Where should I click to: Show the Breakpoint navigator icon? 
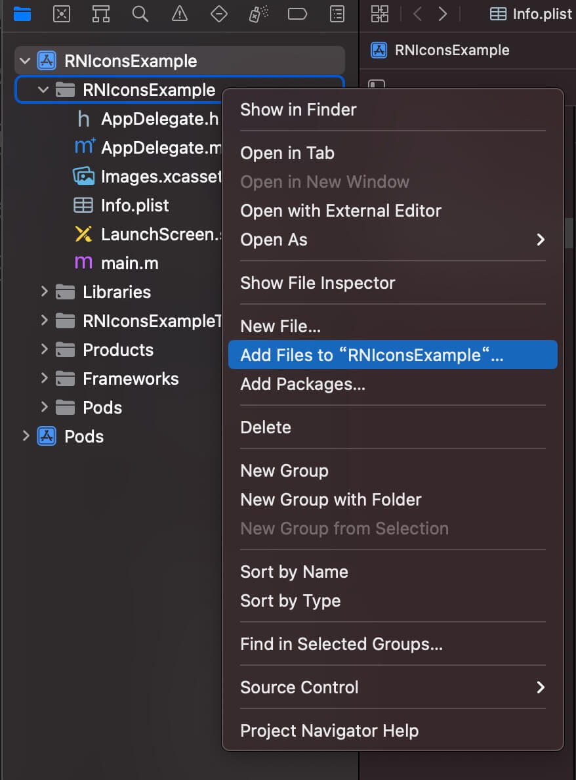click(298, 14)
